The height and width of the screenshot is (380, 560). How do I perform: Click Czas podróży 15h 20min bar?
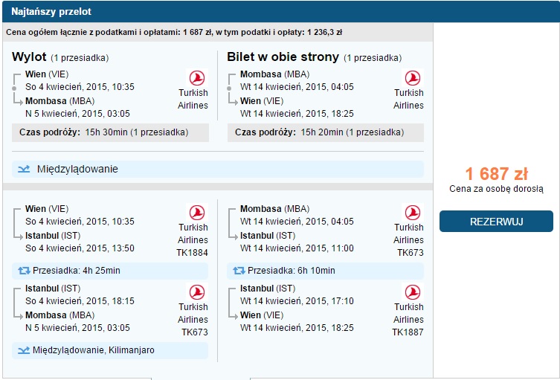point(326,132)
